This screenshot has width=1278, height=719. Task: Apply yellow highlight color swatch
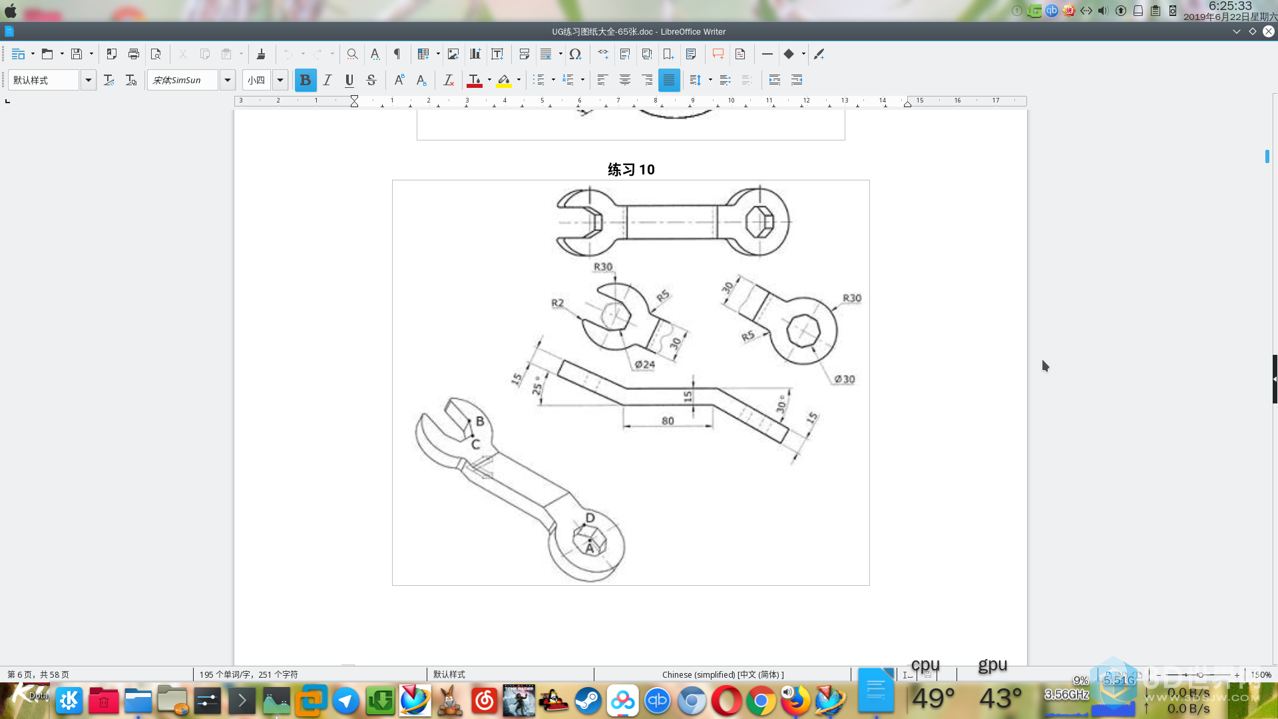tap(504, 80)
